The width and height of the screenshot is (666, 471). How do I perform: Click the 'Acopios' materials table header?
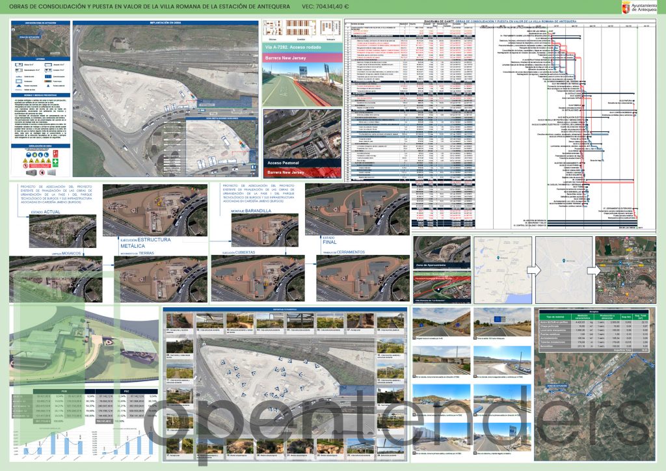pyautogui.click(x=594, y=312)
